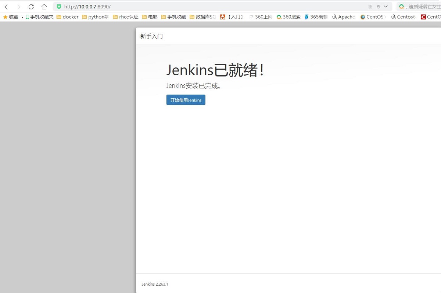Open the Apache bookmark
The width and height of the screenshot is (441, 293).
(x=344, y=17)
